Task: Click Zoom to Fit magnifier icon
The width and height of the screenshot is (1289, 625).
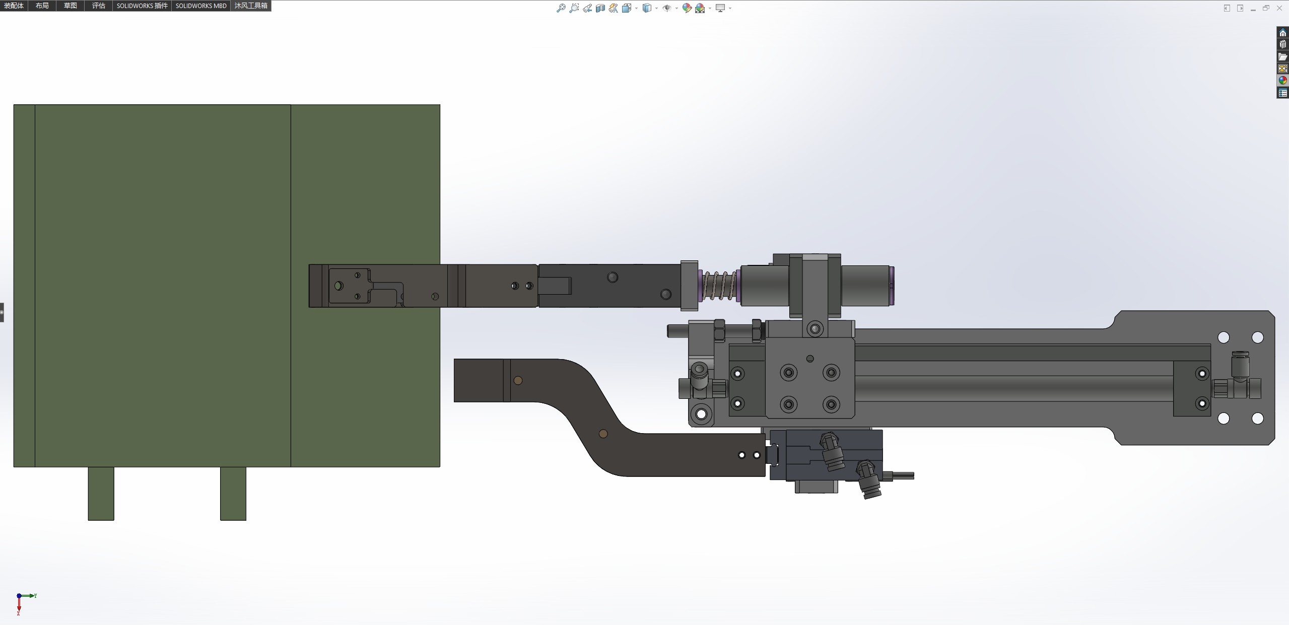Action: 561,8
